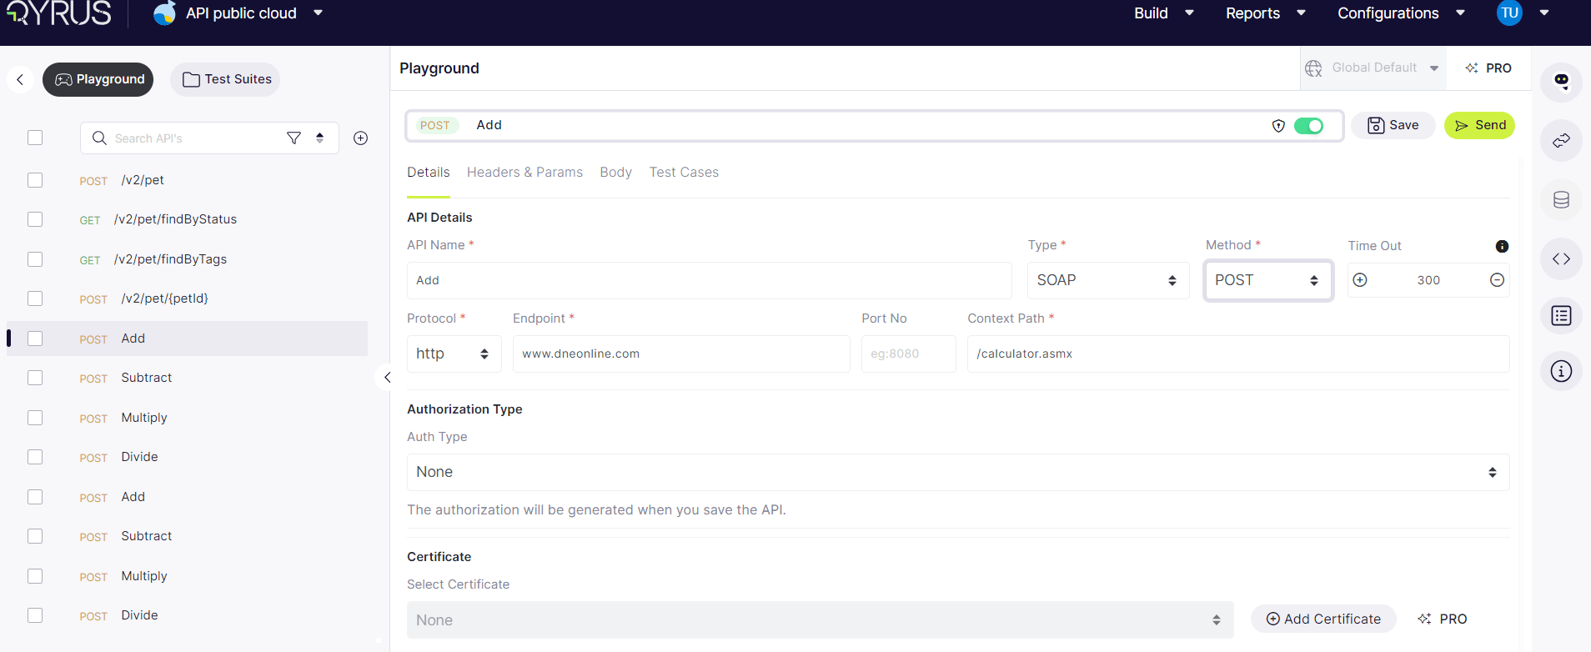The image size is (1591, 652).
Task: Click the Add Certificate button
Action: [1323, 619]
